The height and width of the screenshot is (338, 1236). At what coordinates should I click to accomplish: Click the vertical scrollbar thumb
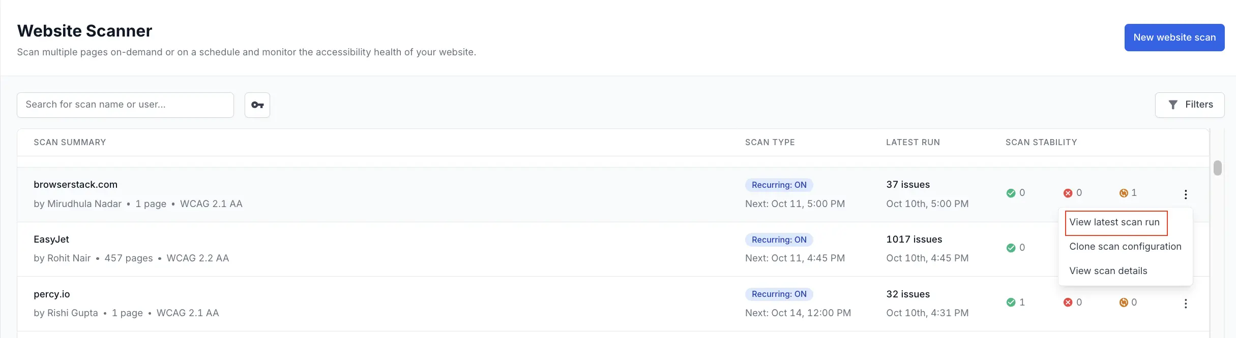1217,168
